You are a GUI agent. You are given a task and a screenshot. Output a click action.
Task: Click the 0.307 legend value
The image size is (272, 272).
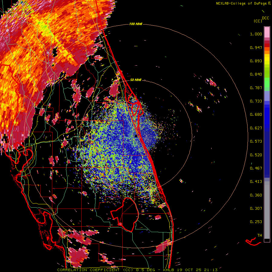256,209
